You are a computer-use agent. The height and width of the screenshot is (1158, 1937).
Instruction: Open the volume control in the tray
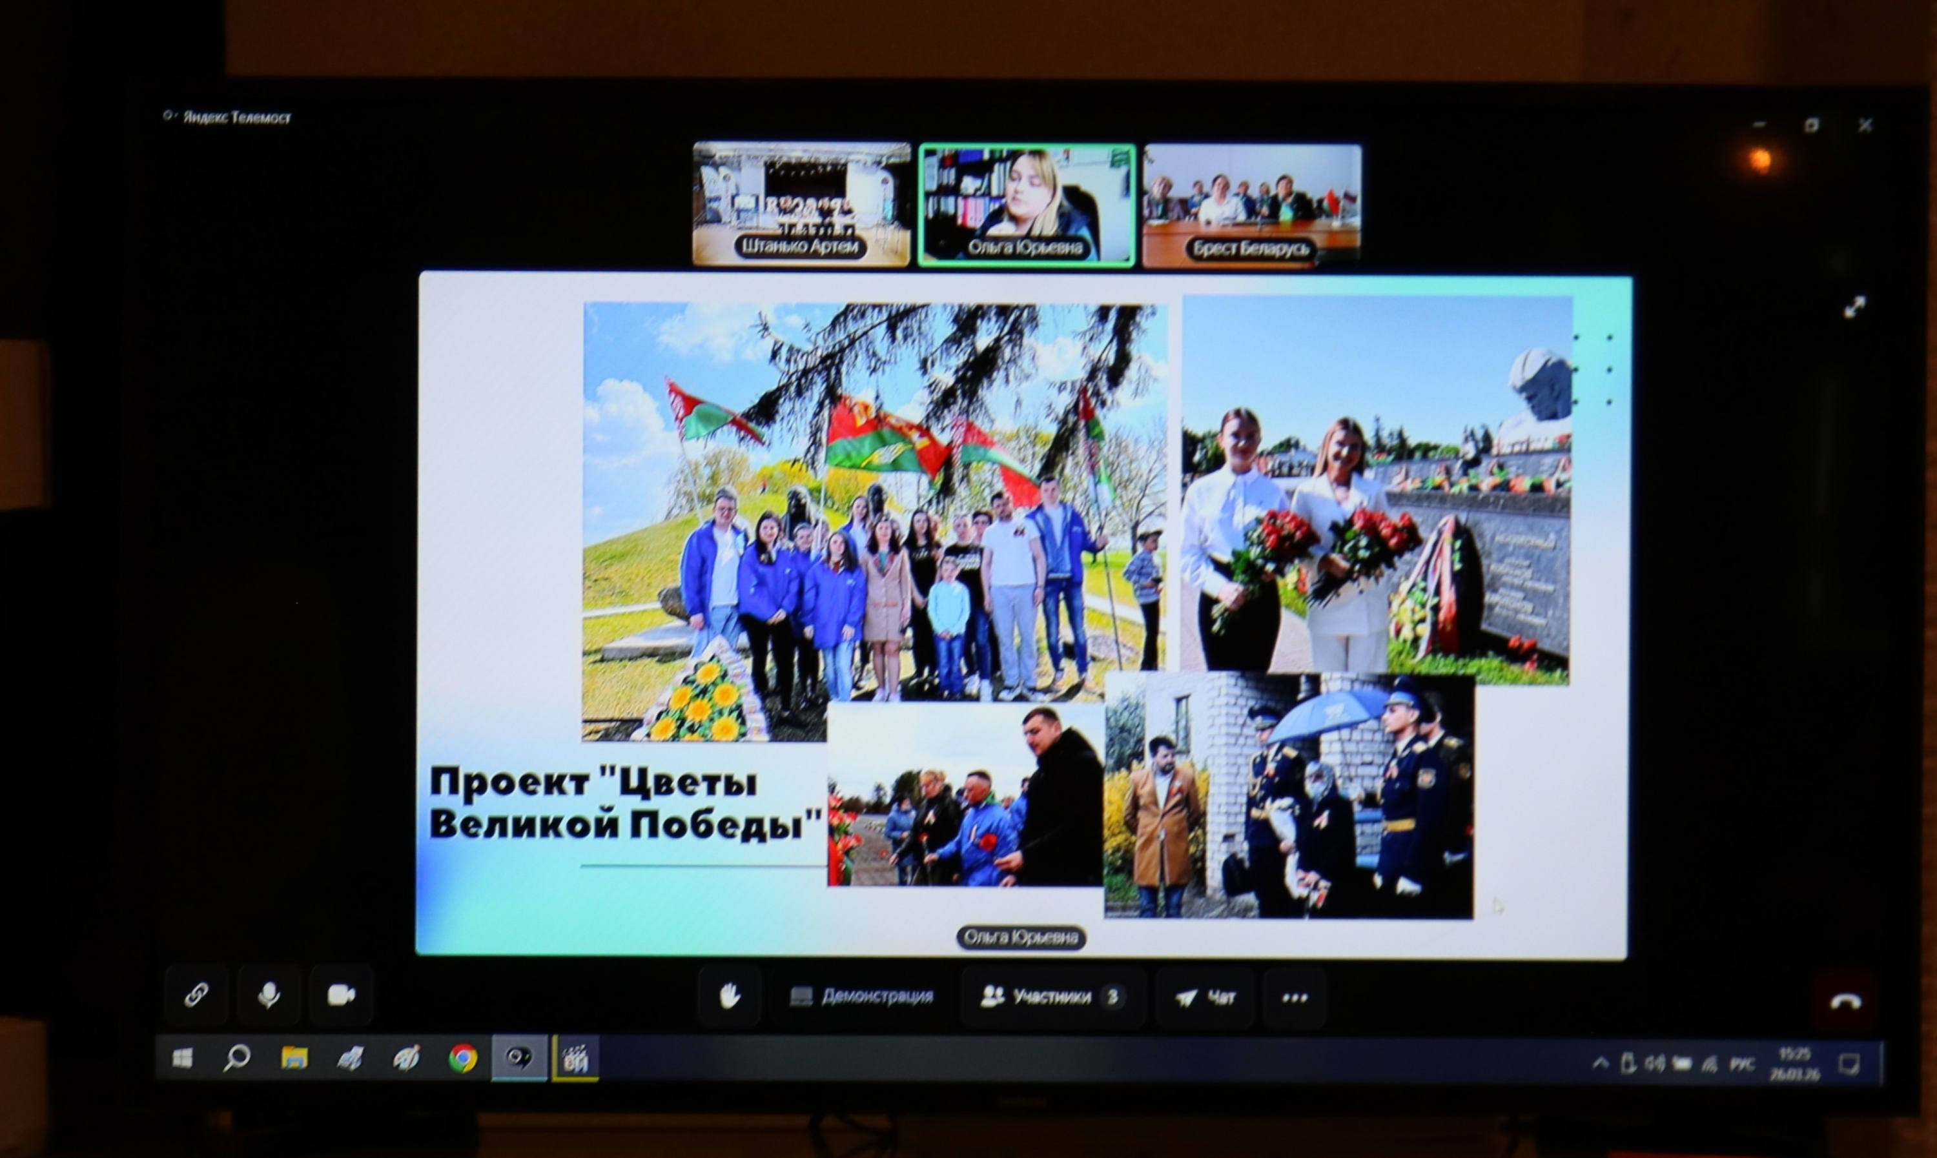1654,1063
